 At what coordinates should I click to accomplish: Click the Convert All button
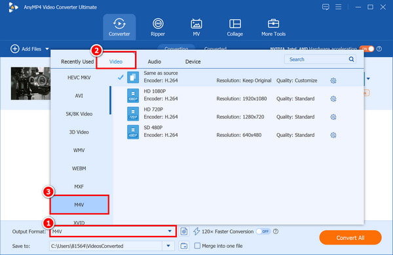tap(350, 238)
